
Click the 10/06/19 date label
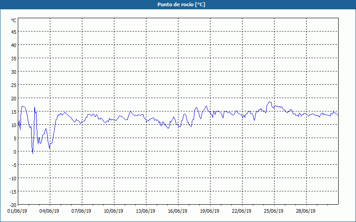[x=113, y=211]
